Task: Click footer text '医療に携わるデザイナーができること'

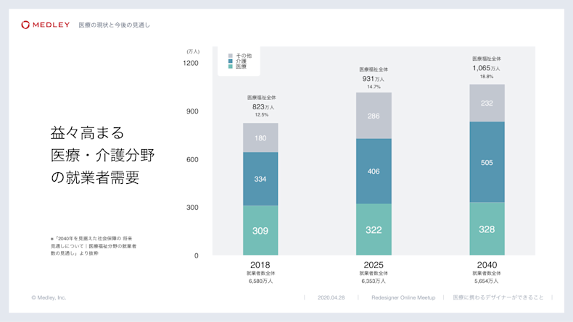Action: (x=498, y=297)
